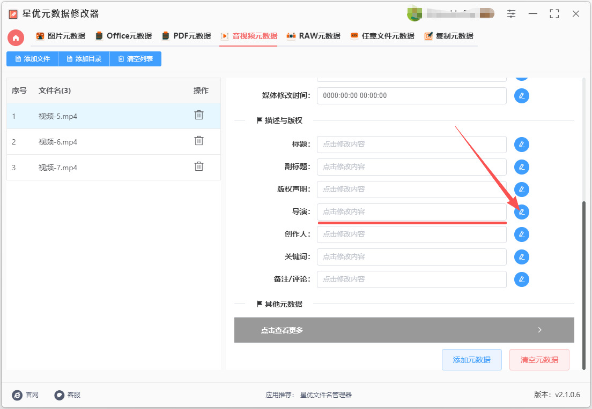592x409 pixels.
Task: Edit 创作人 with pencil icon
Action: (x=522, y=234)
